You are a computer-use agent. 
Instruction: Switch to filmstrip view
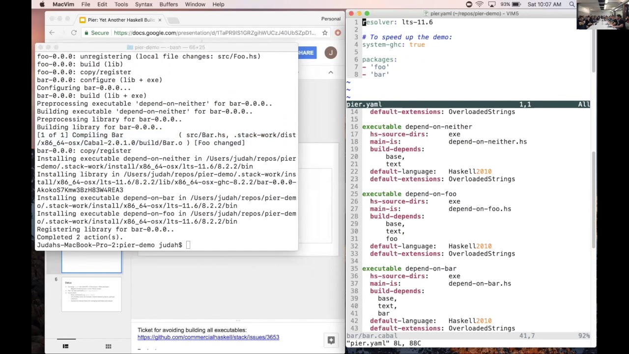point(65,346)
